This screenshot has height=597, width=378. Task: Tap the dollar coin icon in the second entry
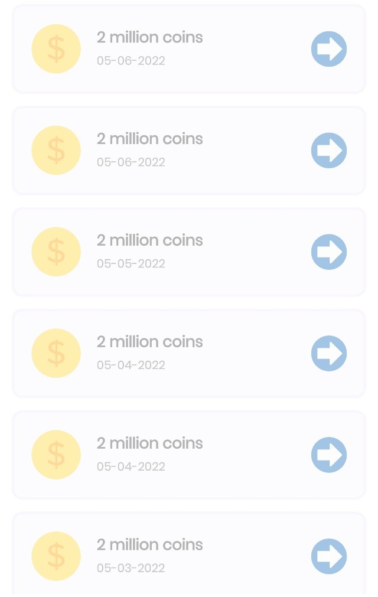(x=56, y=151)
